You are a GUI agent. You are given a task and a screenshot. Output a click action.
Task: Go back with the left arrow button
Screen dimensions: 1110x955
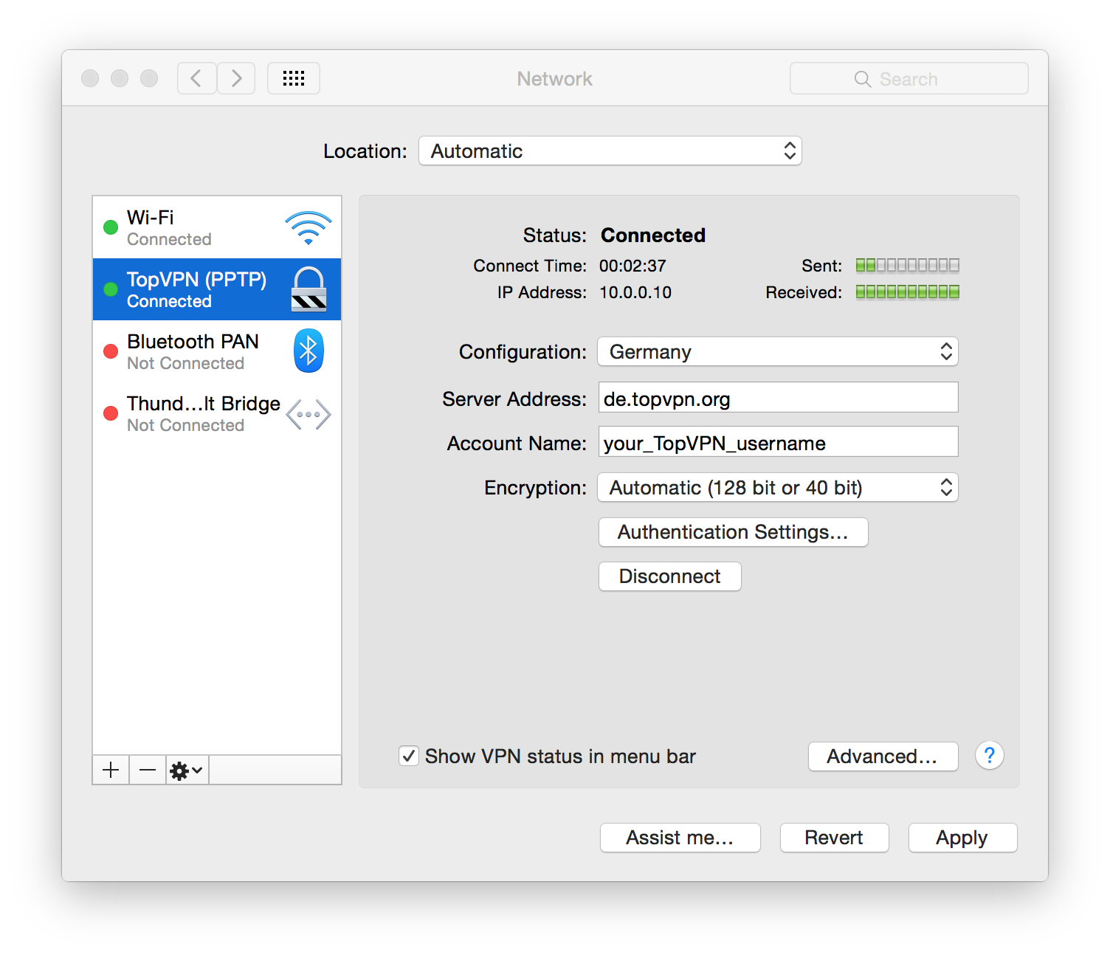pyautogui.click(x=197, y=78)
